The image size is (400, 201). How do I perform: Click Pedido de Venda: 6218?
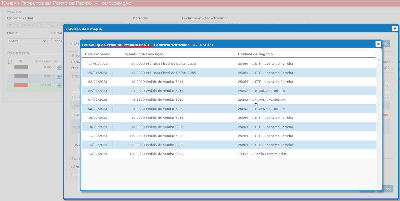pos(165,91)
